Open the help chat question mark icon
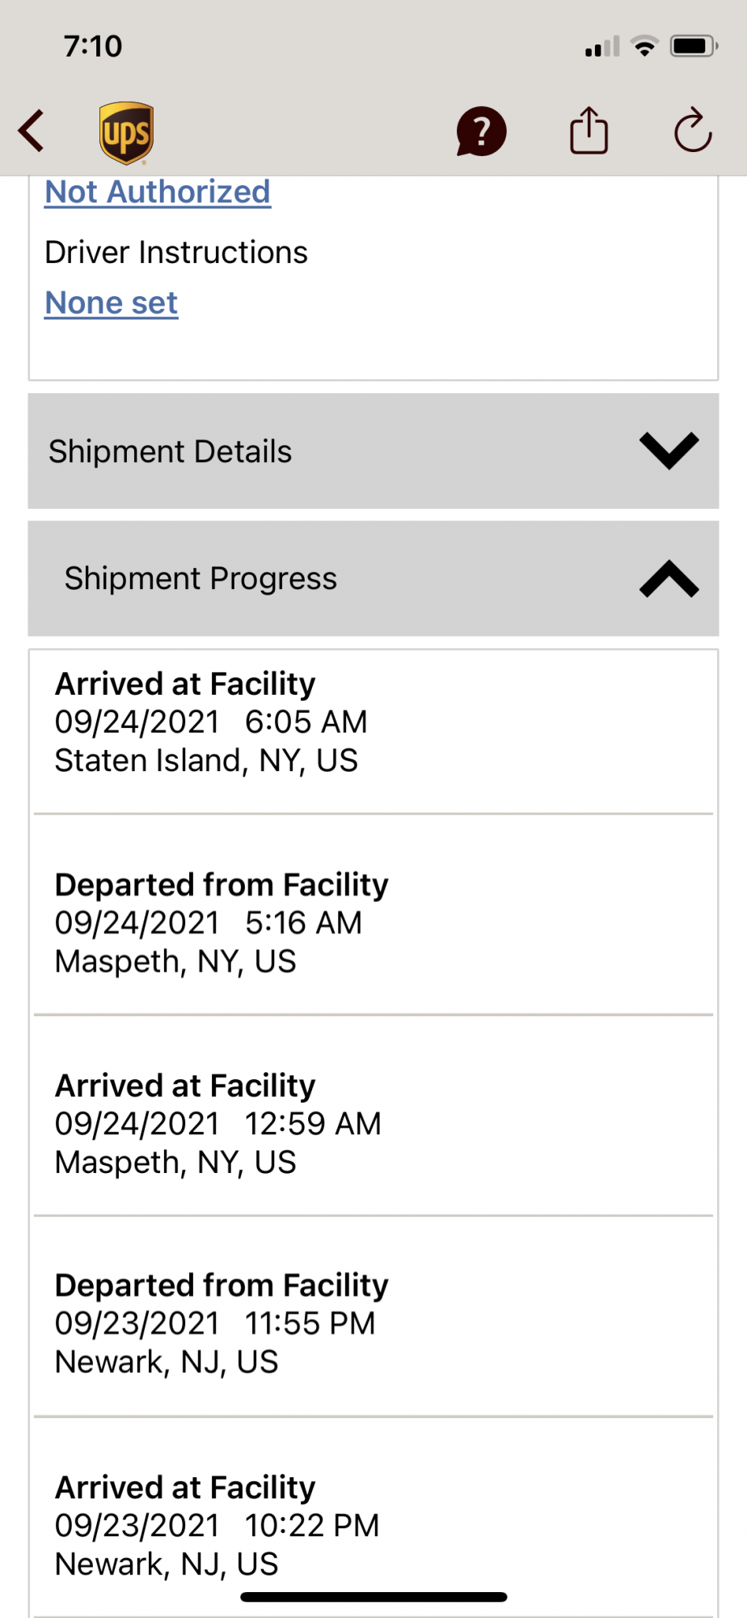Screen dimensions: 747x1618 [x=481, y=131]
